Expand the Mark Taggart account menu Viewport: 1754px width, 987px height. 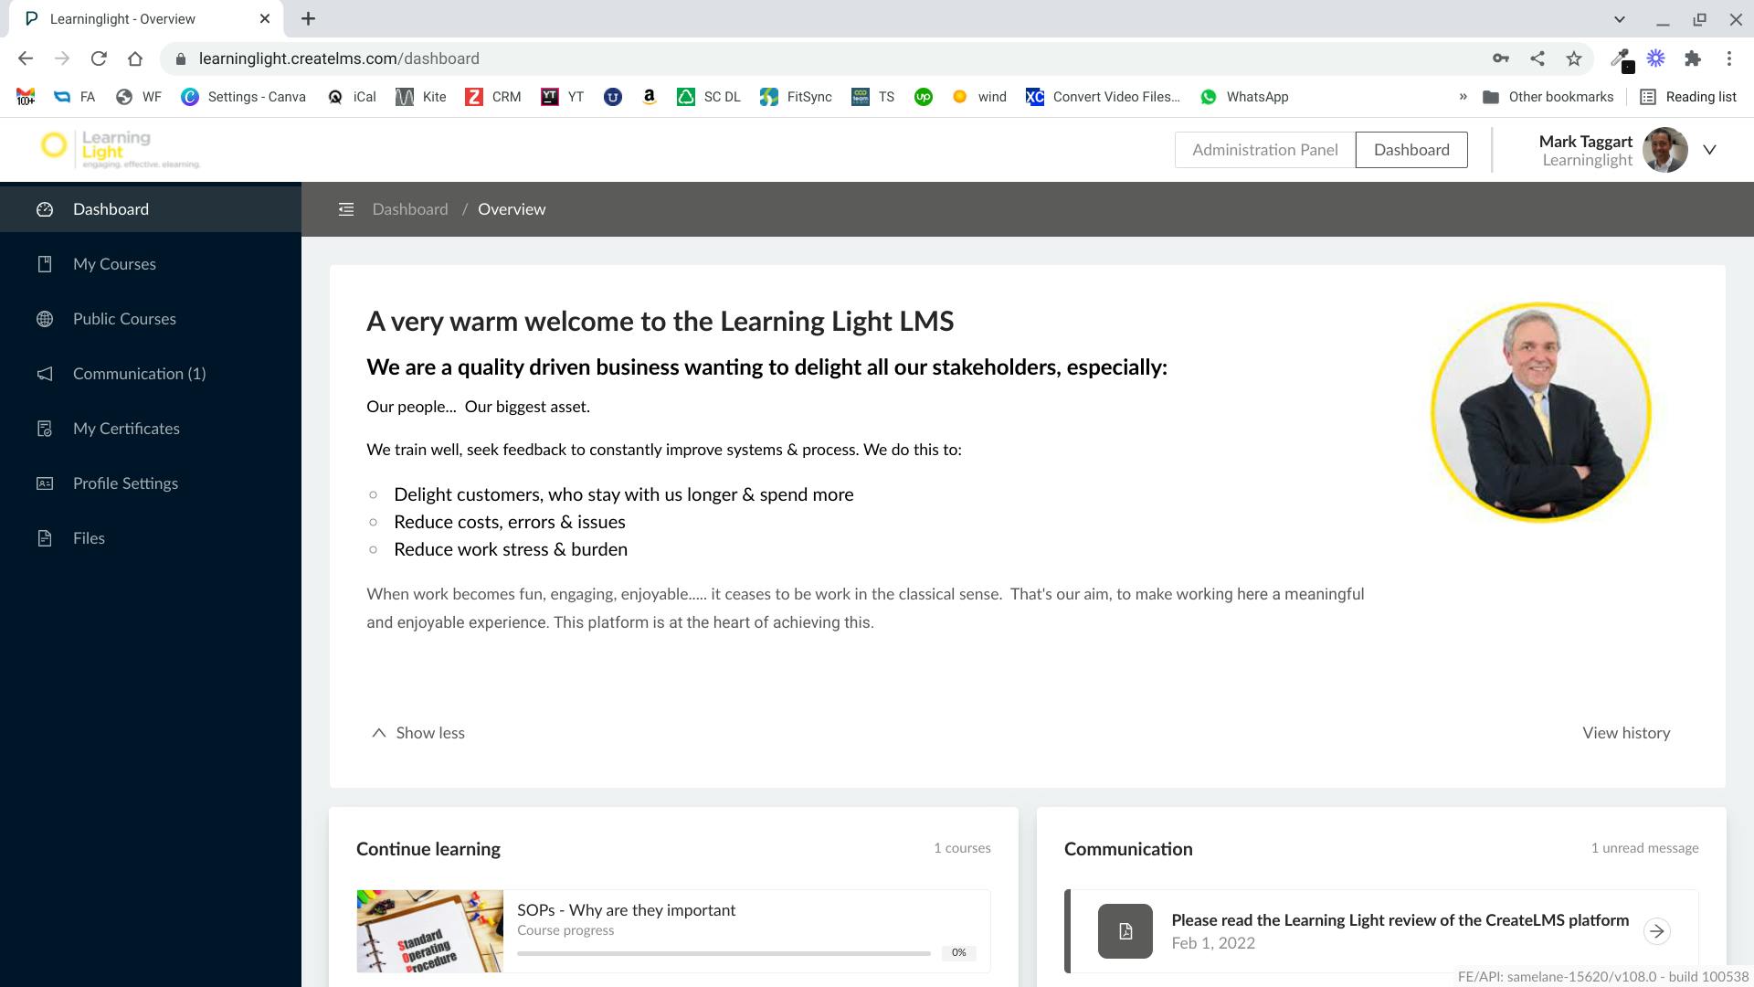1710,149
